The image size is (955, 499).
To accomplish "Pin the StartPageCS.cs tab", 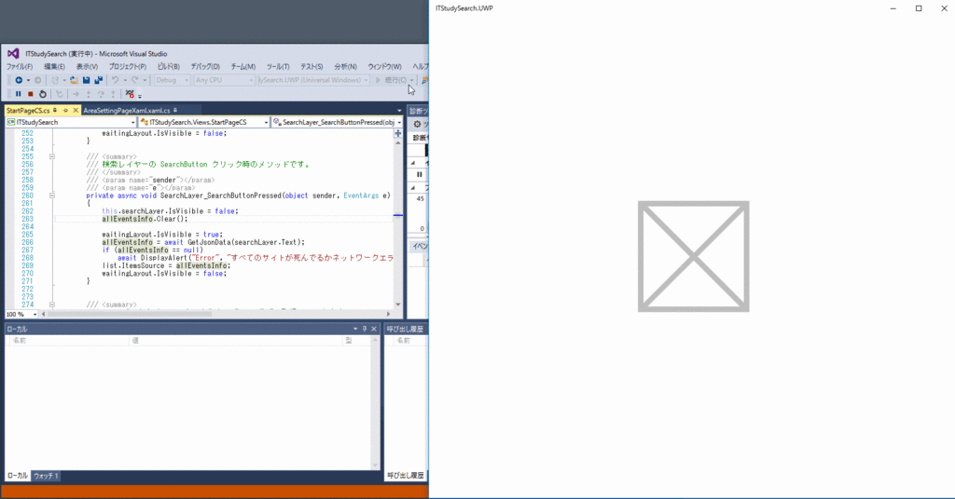I will click(x=65, y=111).
